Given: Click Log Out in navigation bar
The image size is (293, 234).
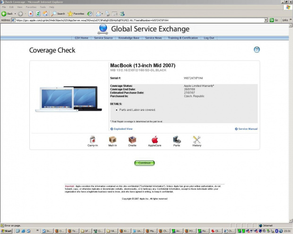Looking at the screenshot, I should tap(209, 38).
